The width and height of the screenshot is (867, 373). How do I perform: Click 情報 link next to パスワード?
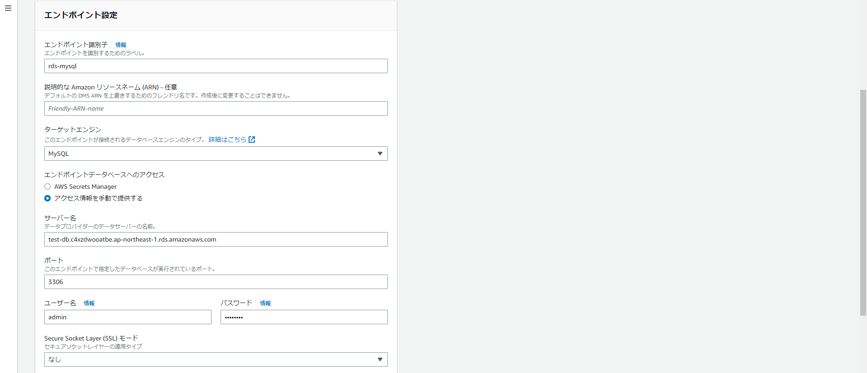[265, 303]
